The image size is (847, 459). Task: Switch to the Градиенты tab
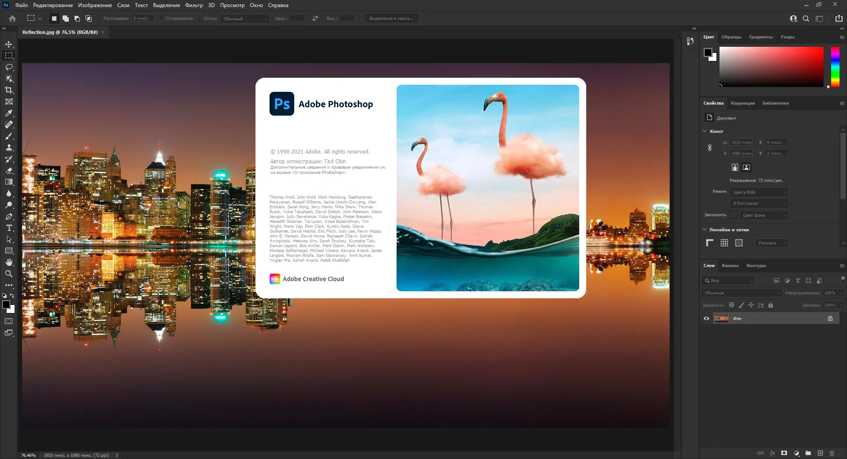click(761, 37)
